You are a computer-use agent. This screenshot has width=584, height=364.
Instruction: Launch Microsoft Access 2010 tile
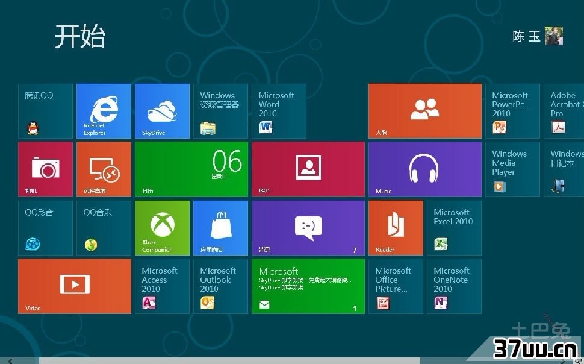click(x=163, y=286)
